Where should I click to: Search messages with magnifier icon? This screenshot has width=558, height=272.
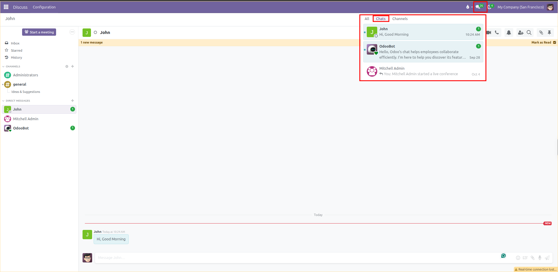pos(529,33)
